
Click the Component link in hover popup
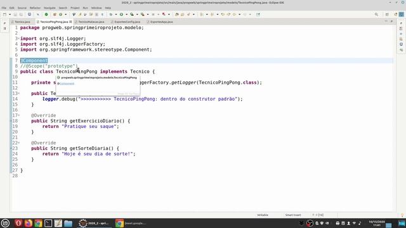coord(67,84)
